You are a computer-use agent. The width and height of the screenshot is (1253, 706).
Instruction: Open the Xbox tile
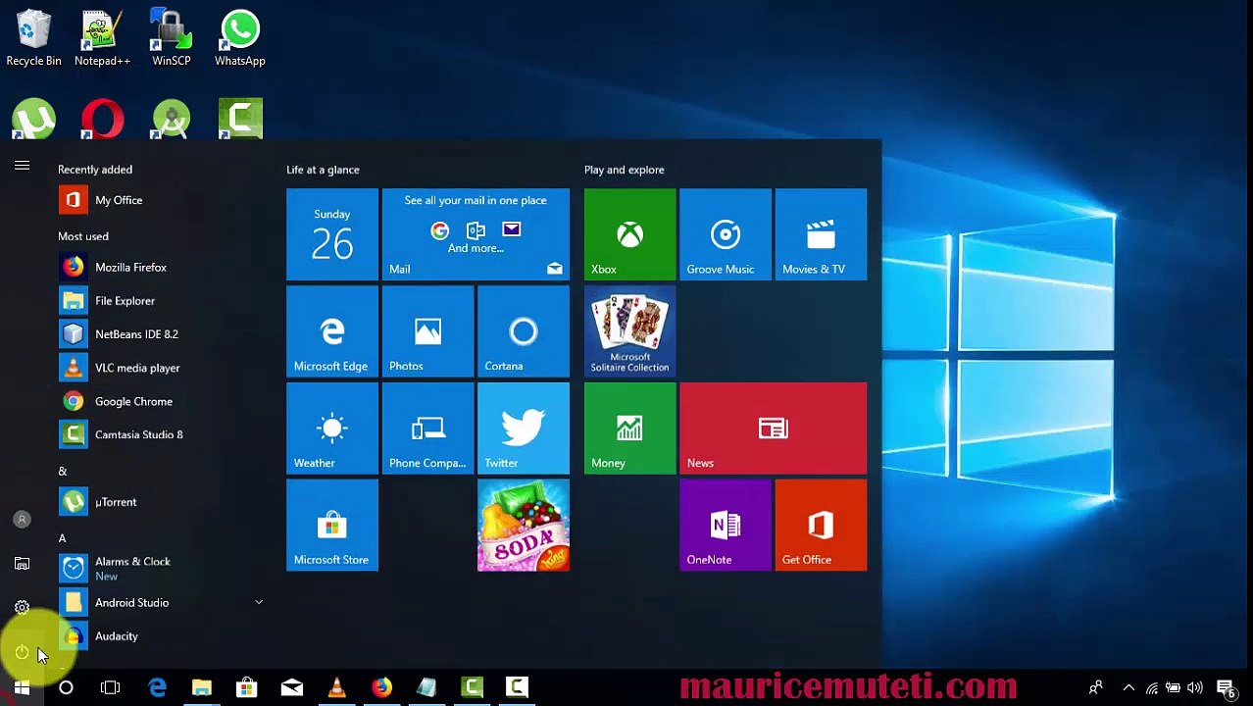(629, 234)
